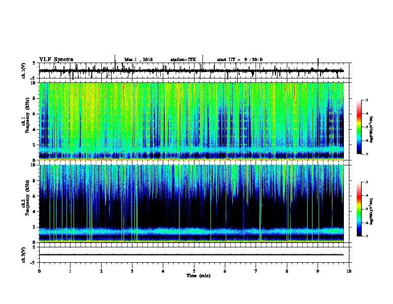Viewport: 393px width, 304px height.
Task: Click the -7 label on ch.1 colorbar
Action: click(x=366, y=154)
